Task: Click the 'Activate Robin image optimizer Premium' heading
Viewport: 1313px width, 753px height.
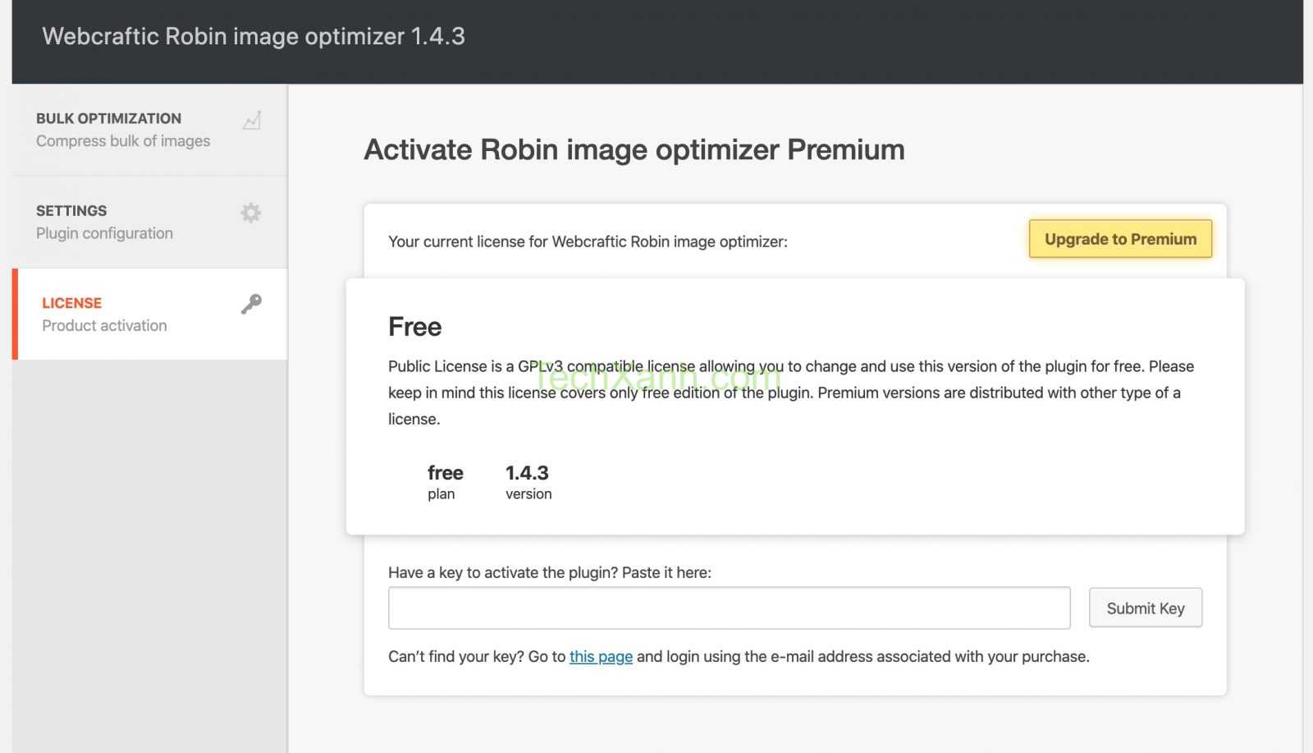Action: pos(634,149)
